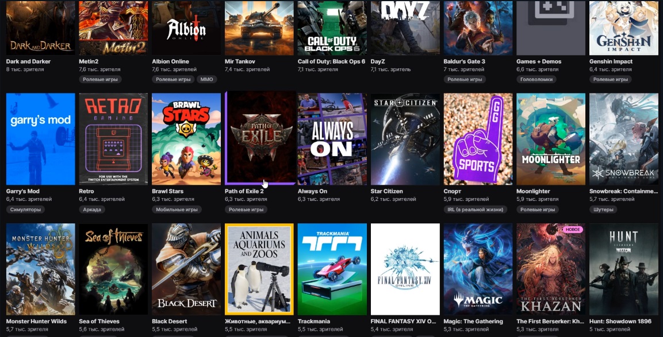The width and height of the screenshot is (663, 337).
Task: Select the Star Citizen spaceship cover
Action: click(x=405, y=139)
